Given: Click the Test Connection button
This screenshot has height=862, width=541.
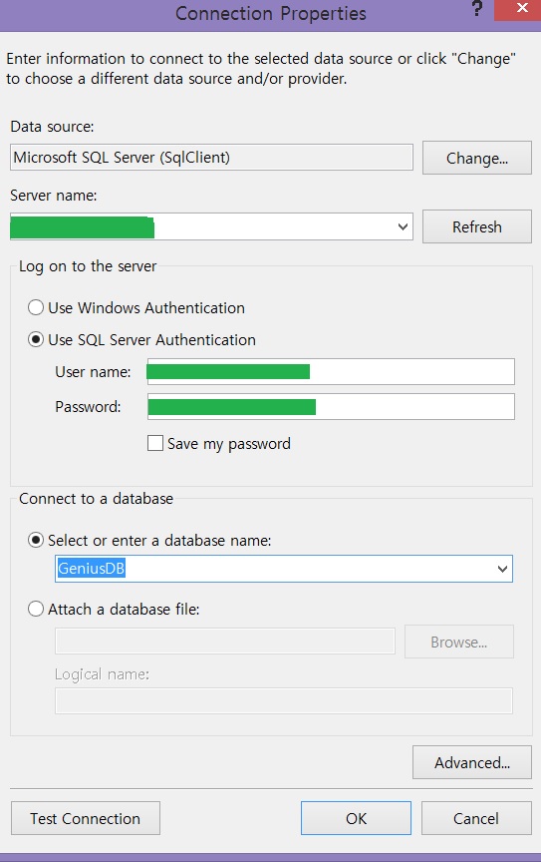Looking at the screenshot, I should [x=85, y=818].
